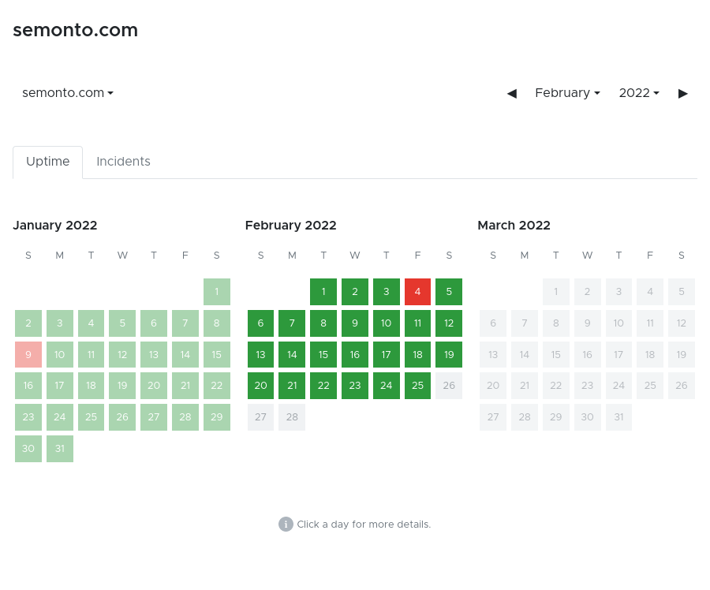Select February 14 in the calendar
710x590 pixels.
pyautogui.click(x=292, y=355)
